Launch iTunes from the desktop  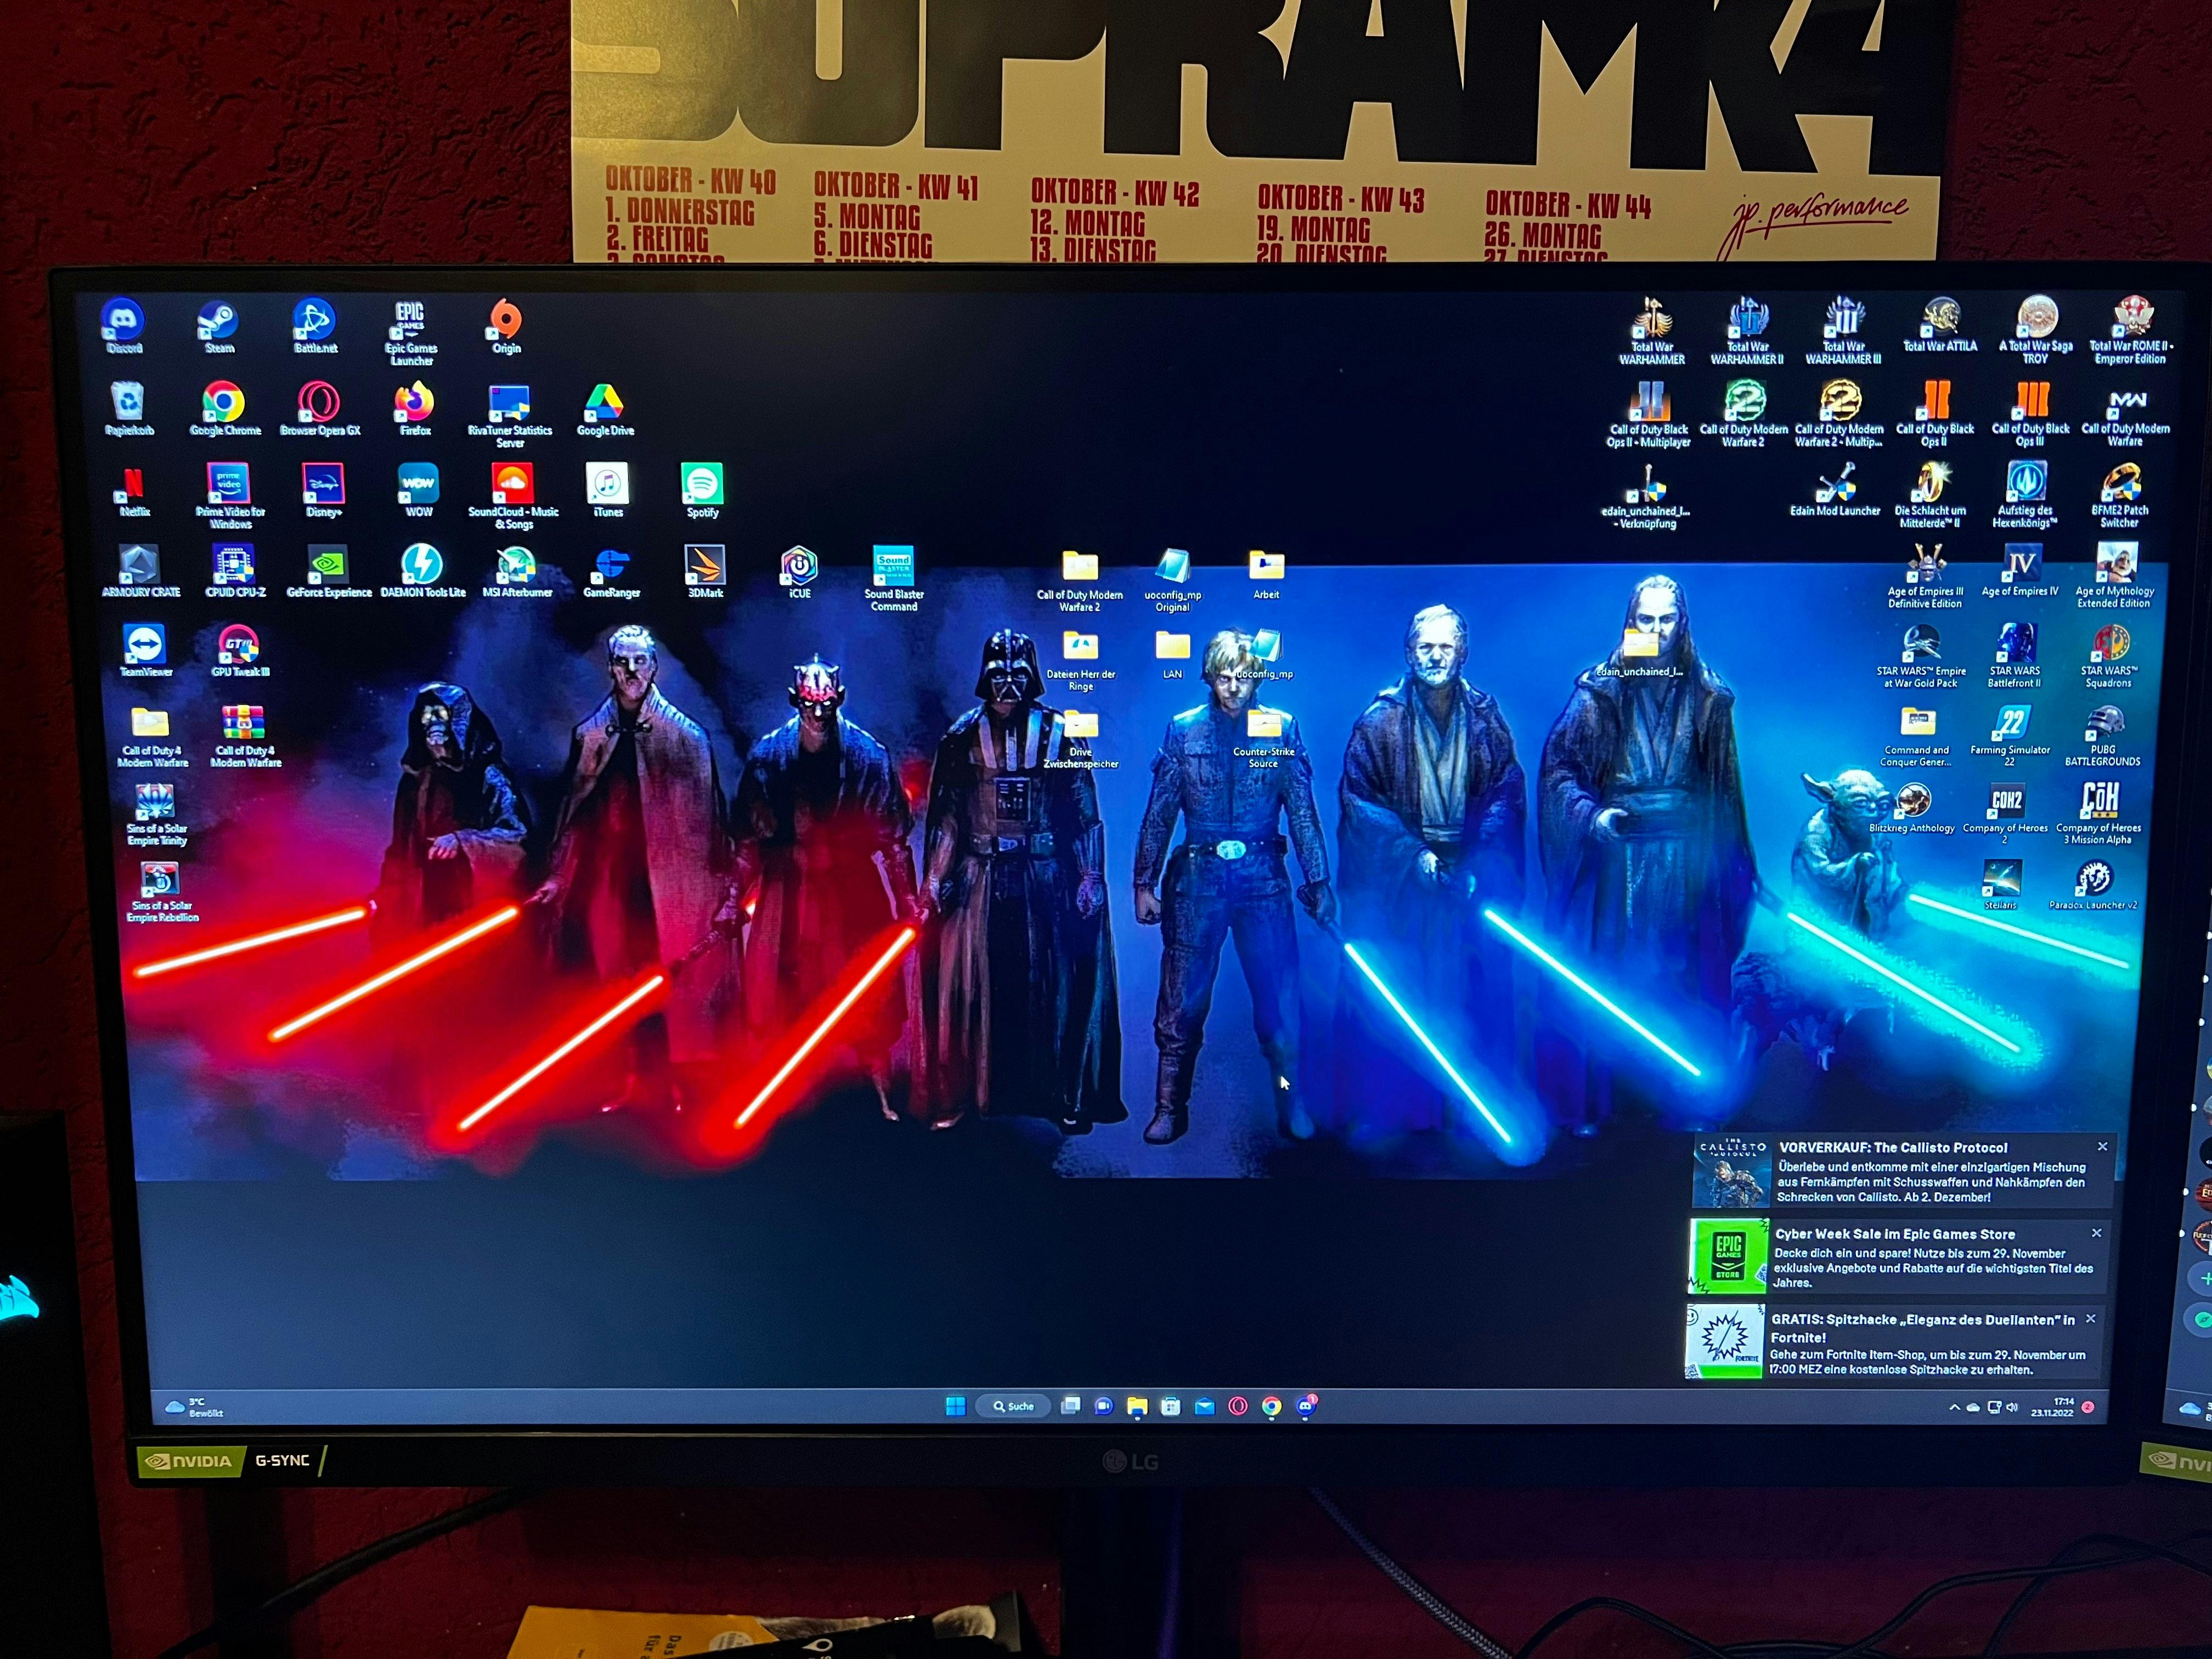coord(607,490)
